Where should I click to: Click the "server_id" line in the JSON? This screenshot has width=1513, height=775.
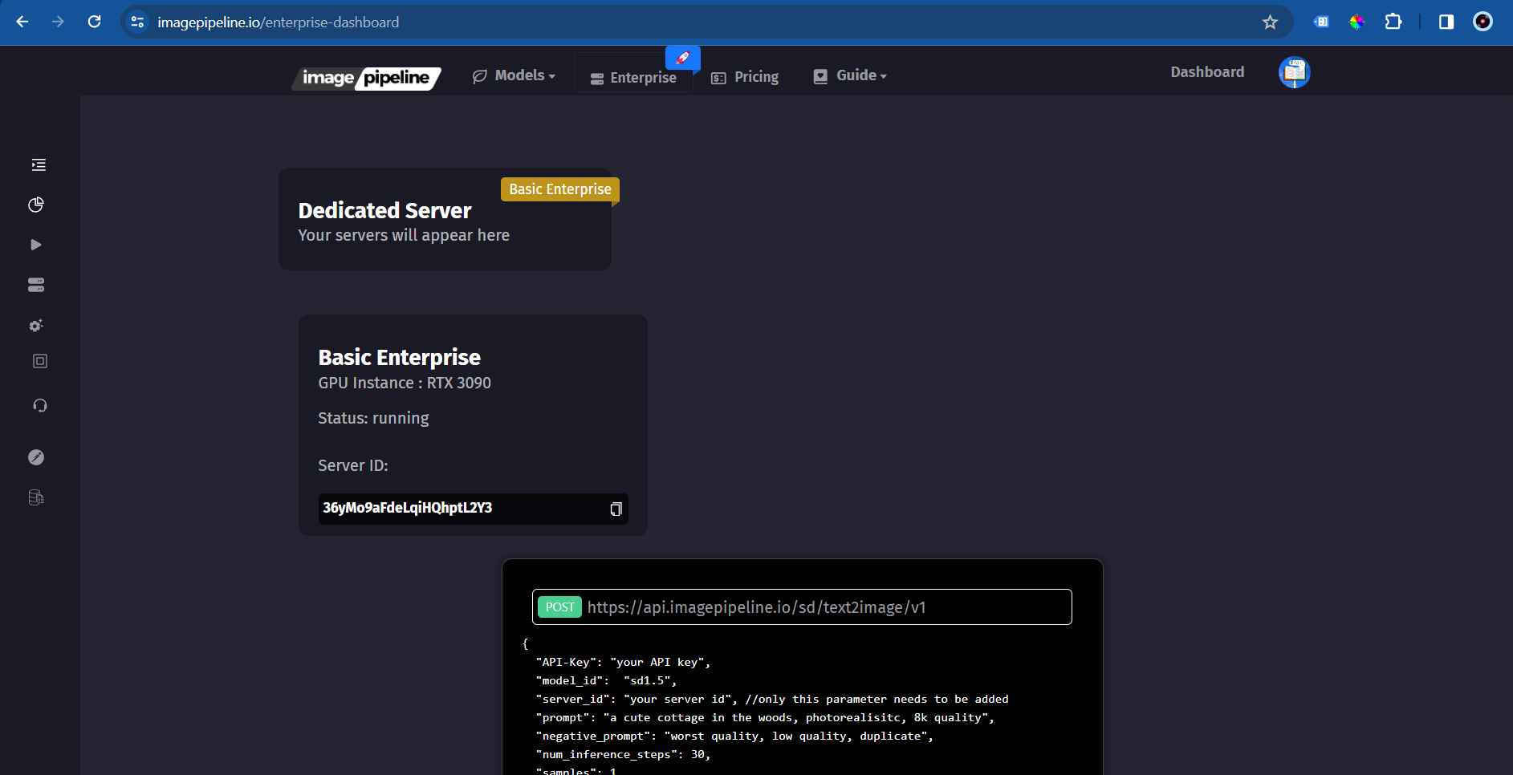(x=772, y=699)
